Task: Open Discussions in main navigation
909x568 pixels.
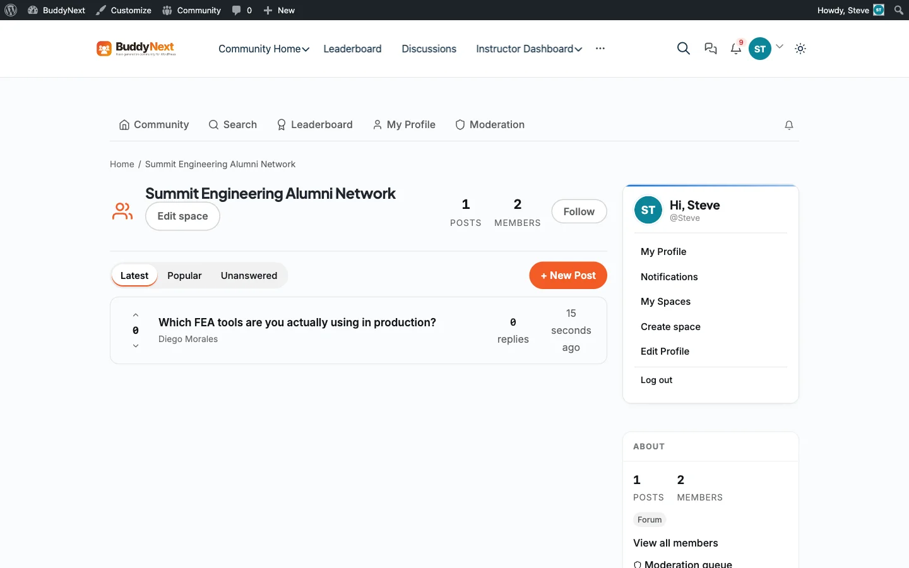Action: pyautogui.click(x=429, y=49)
